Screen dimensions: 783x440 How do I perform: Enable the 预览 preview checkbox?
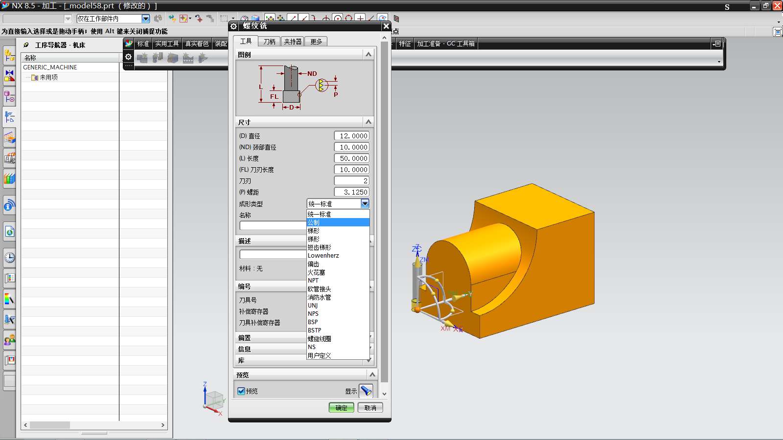(x=241, y=391)
